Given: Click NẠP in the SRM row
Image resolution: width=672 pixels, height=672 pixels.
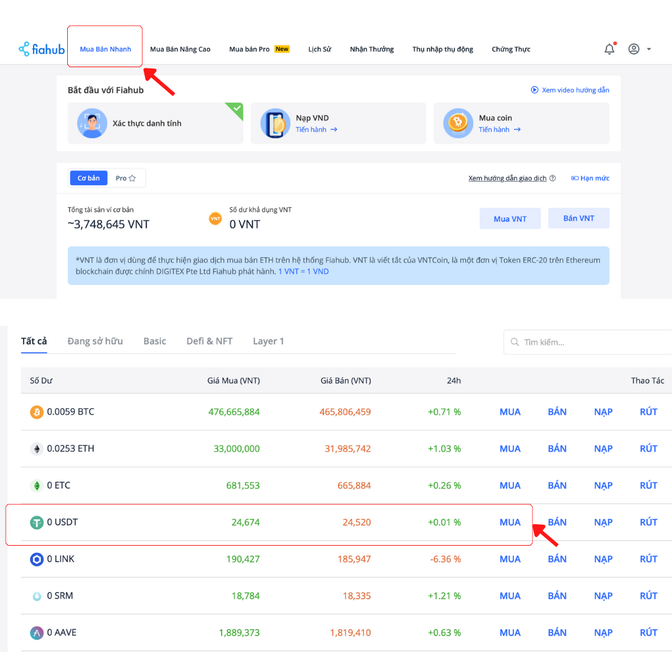Looking at the screenshot, I should (x=603, y=596).
